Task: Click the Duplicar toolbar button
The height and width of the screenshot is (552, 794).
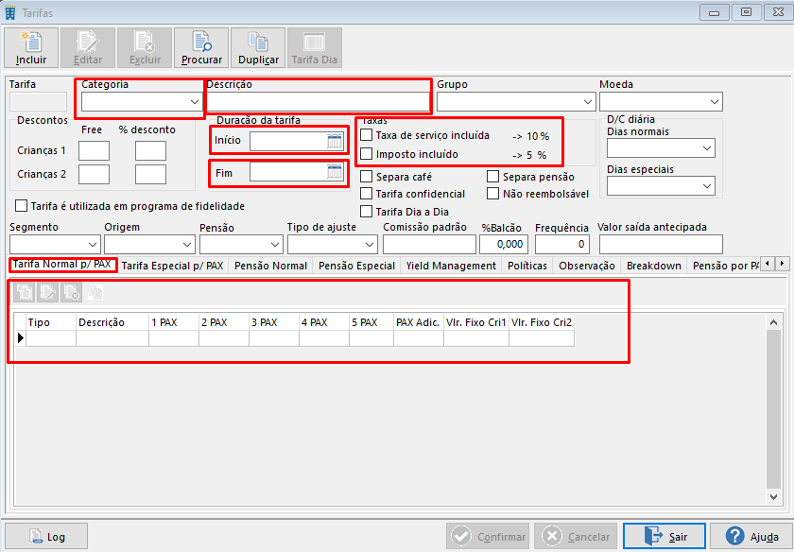Action: pyautogui.click(x=258, y=48)
